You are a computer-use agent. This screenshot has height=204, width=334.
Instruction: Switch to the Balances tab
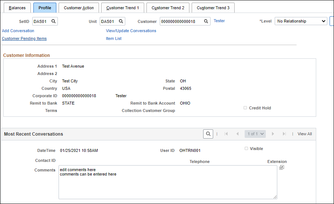(17, 8)
